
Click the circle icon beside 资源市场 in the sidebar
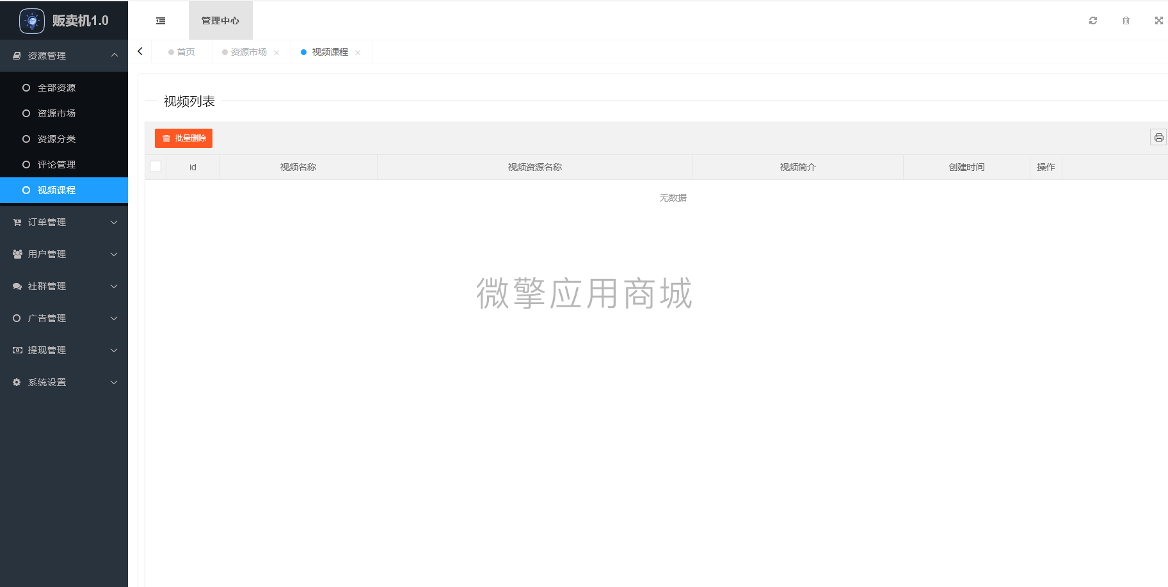pos(26,113)
